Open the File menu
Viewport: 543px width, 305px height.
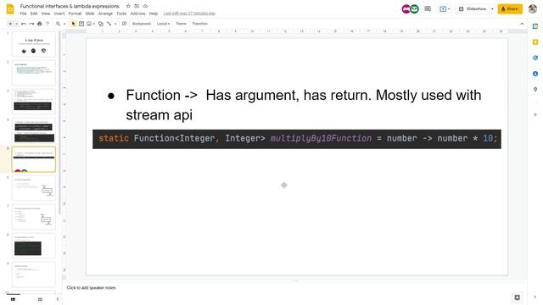click(23, 14)
